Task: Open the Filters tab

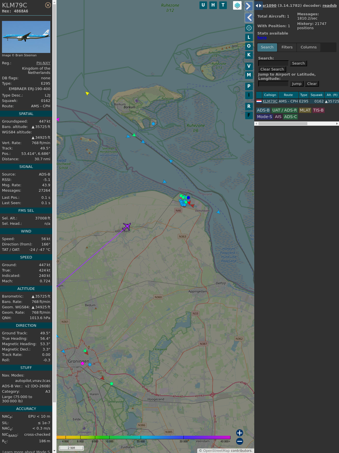Action: (x=287, y=47)
